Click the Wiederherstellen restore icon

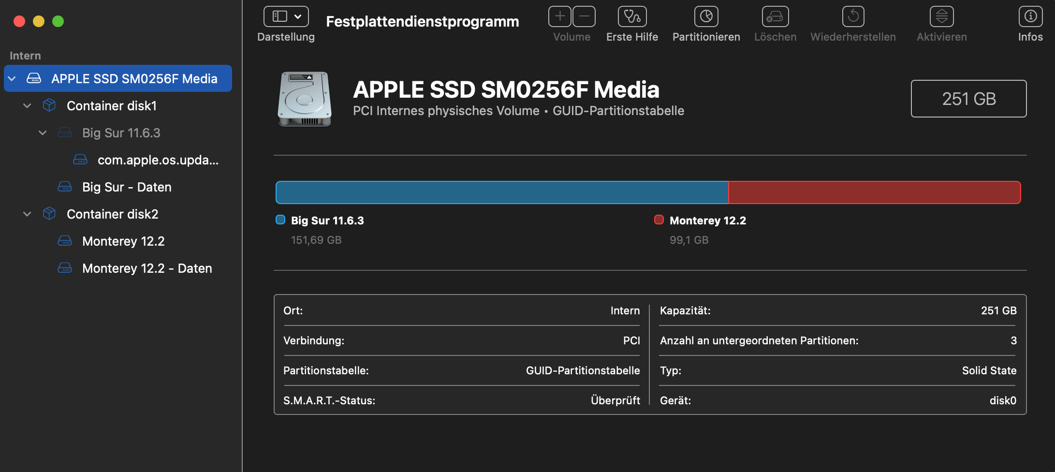[x=853, y=17]
